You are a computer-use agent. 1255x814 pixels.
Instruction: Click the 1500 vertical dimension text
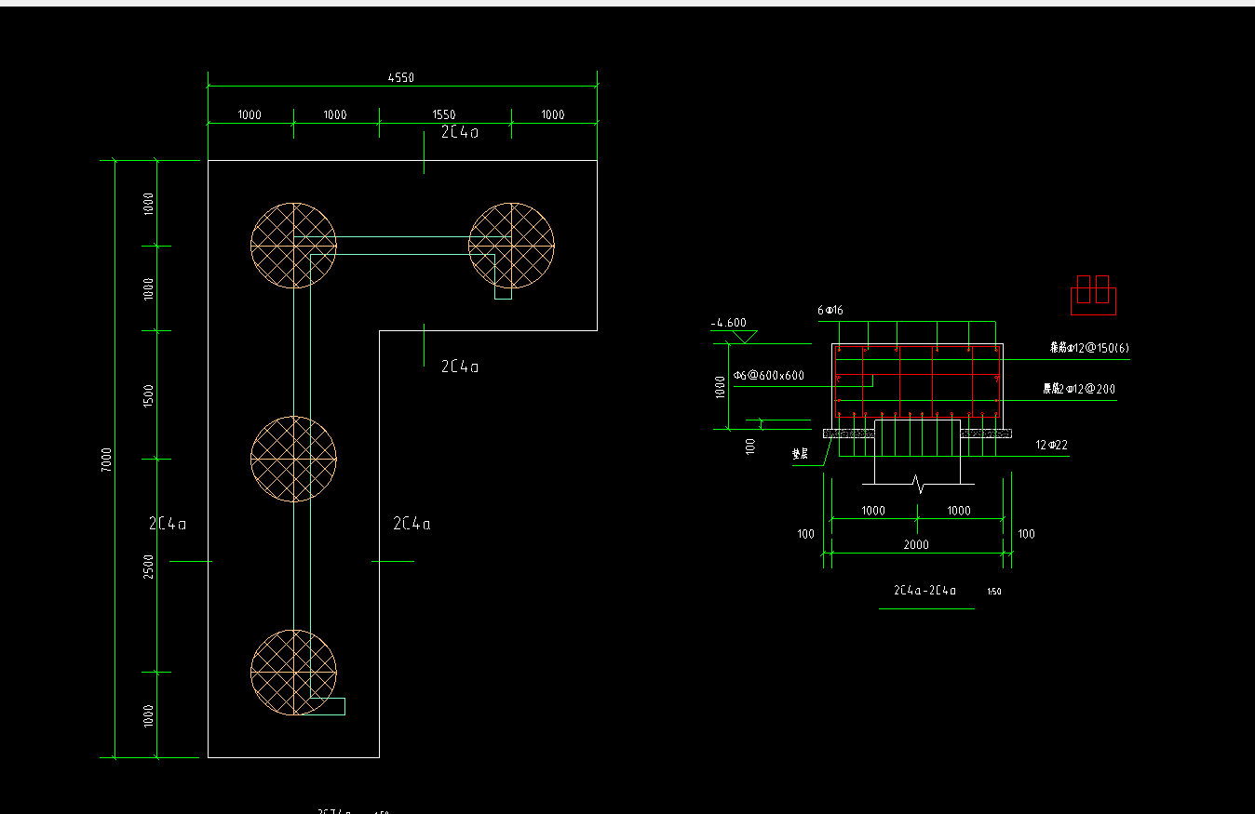click(149, 395)
